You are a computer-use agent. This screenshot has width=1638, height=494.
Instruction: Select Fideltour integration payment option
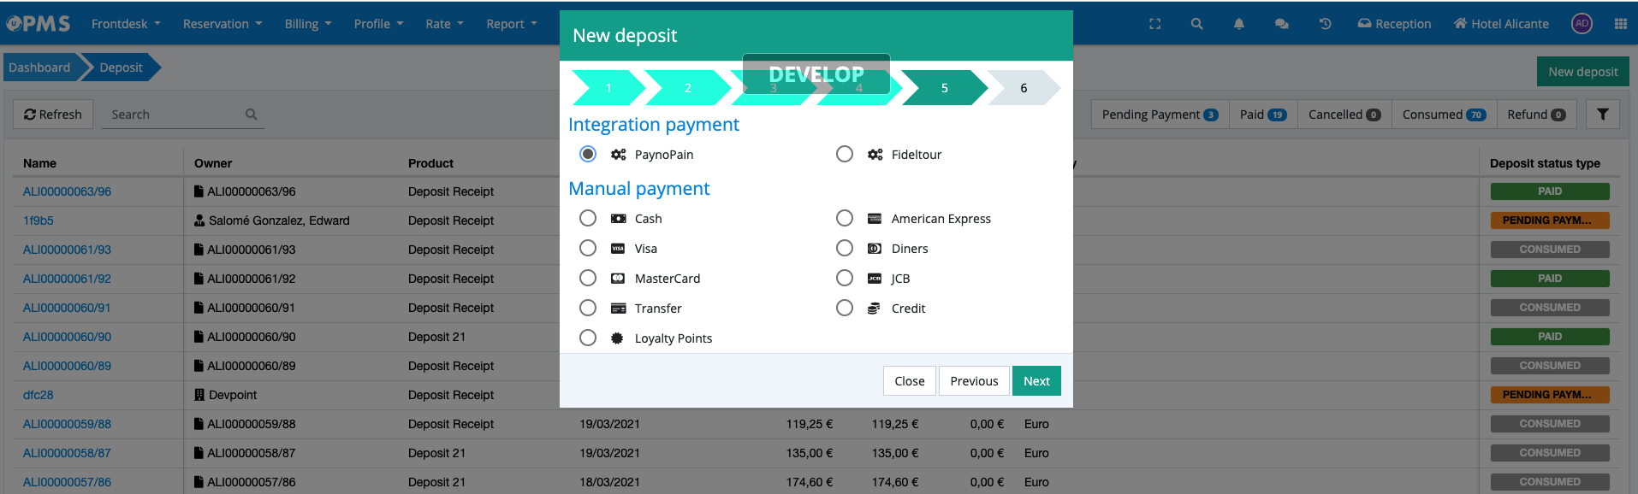point(845,155)
